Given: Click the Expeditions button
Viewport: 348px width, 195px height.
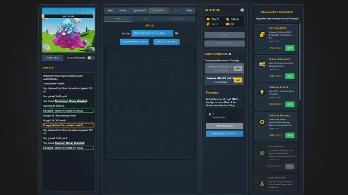Looking at the screenshot, I should pos(224,43).
